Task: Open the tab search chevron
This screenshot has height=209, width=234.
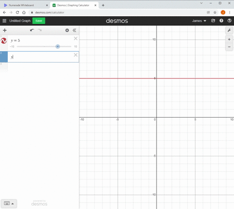Action: point(201,3)
